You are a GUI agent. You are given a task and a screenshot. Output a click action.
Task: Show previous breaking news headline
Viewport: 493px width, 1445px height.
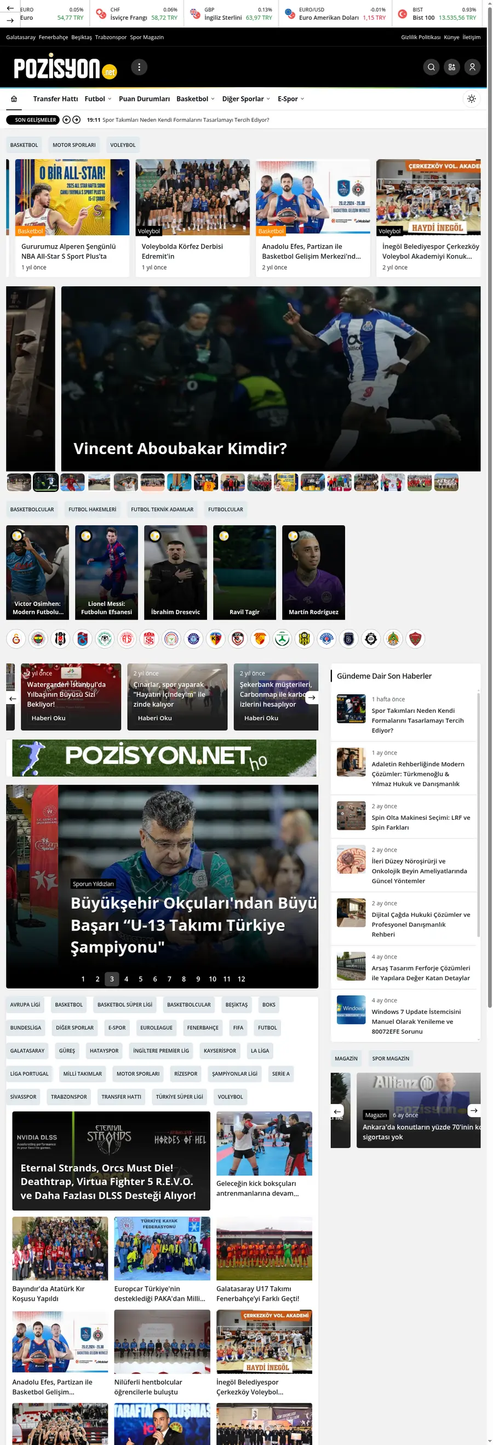pos(66,120)
